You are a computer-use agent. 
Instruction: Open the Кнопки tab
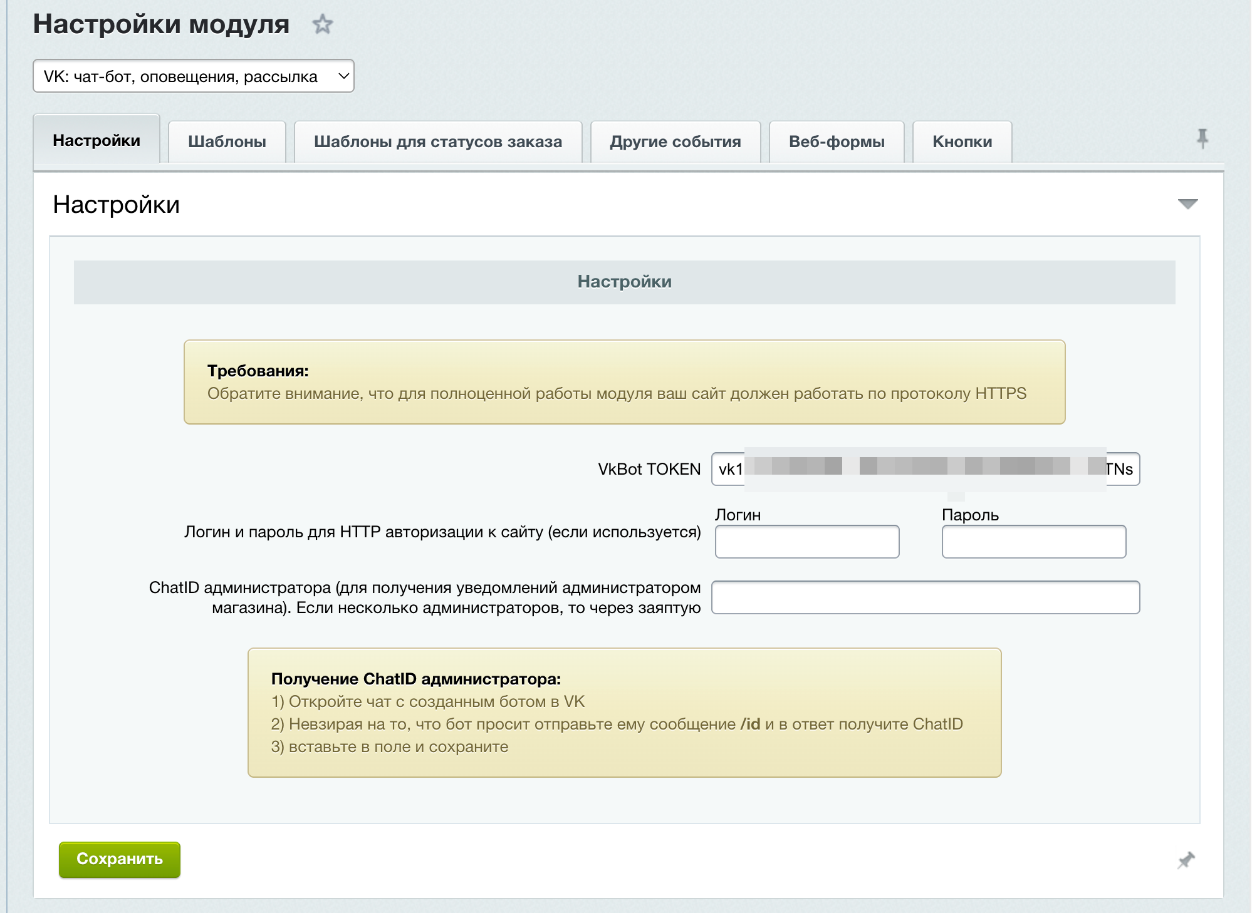pos(962,142)
